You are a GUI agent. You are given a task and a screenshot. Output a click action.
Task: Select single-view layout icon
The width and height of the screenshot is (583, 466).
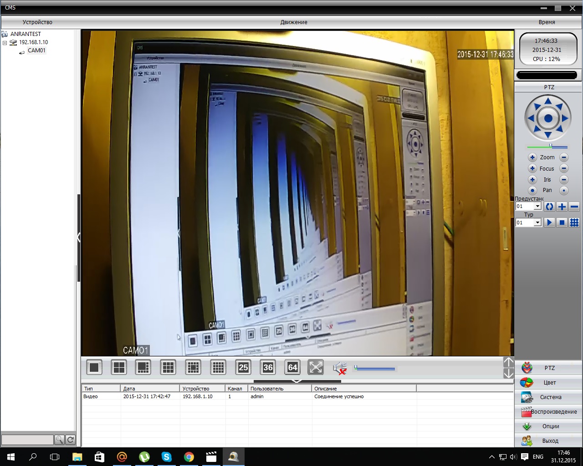[x=94, y=367]
